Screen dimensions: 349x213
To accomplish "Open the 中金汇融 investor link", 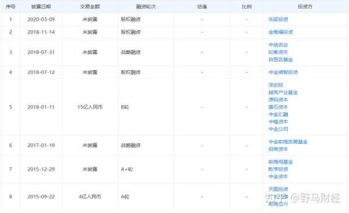I will point(278,114).
